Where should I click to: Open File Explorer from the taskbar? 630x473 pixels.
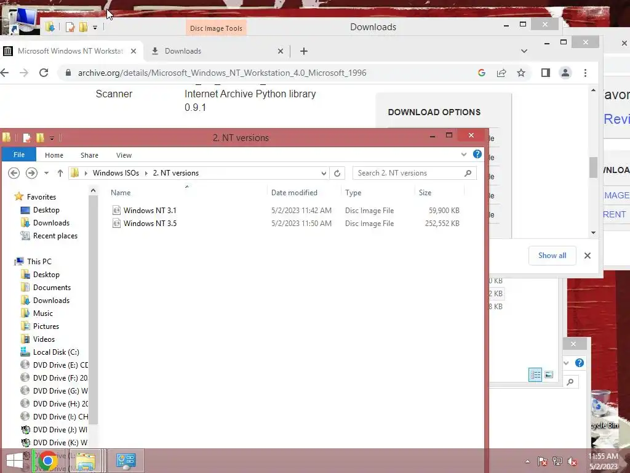[x=86, y=461]
